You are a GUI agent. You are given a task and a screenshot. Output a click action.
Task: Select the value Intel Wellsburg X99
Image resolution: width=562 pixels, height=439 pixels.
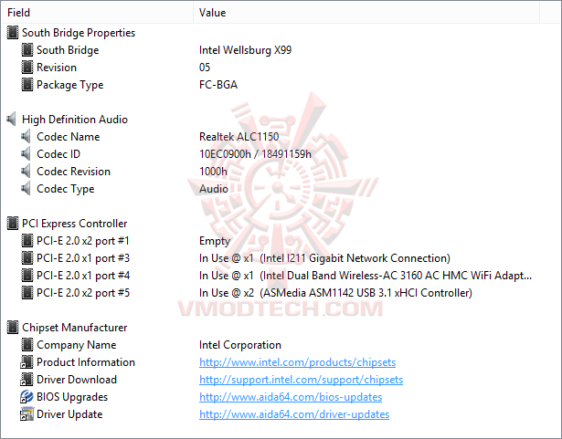coord(246,50)
